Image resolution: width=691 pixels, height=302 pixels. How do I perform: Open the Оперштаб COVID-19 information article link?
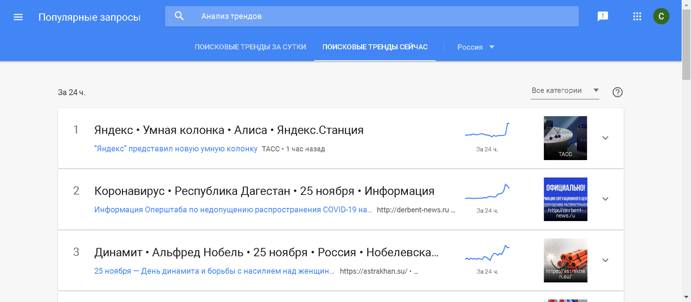coord(233,210)
